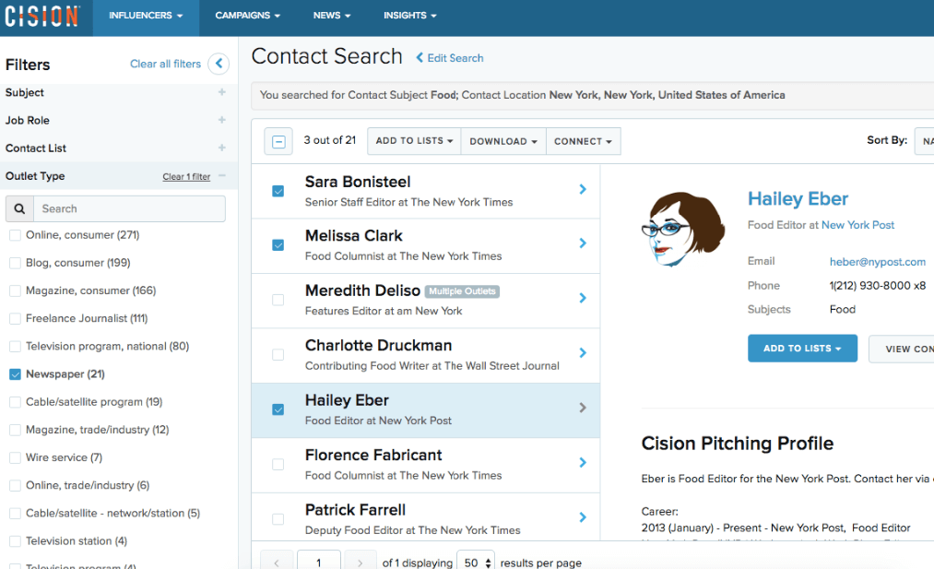The image size is (934, 569).
Task: Check the Blog, consumer (199) filter
Action: 16,263
